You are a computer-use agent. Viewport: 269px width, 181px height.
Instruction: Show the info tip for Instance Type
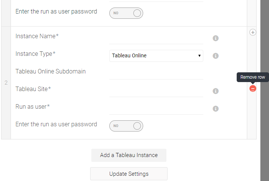click(x=216, y=56)
